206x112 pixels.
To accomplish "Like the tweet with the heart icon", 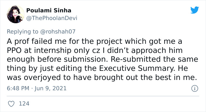I will click(x=11, y=104).
